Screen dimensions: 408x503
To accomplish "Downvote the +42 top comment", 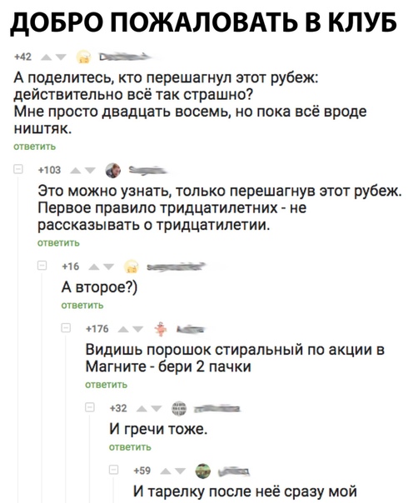I will tap(61, 57).
